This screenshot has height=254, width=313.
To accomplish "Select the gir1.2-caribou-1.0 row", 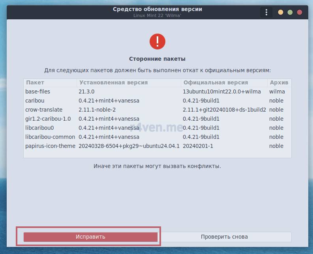I will [x=48, y=119].
